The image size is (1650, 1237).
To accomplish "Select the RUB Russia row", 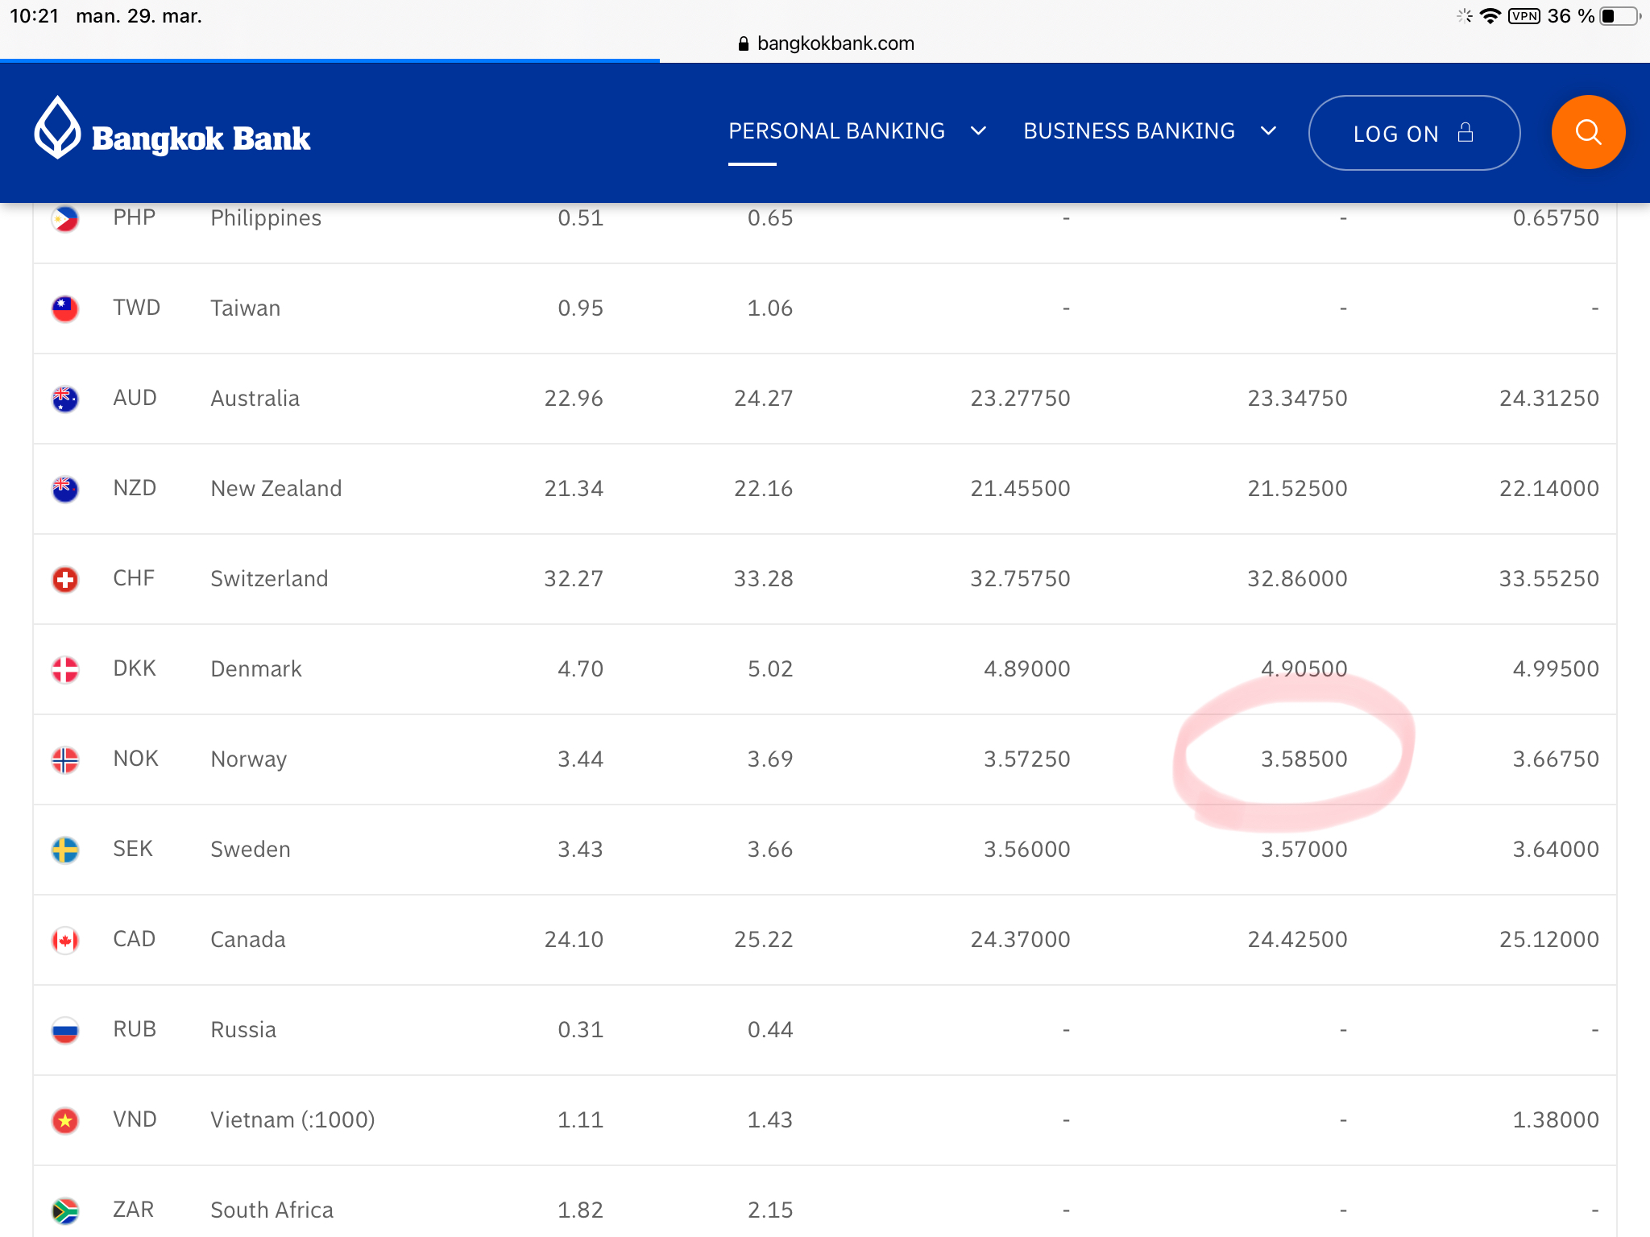I will [x=825, y=1030].
